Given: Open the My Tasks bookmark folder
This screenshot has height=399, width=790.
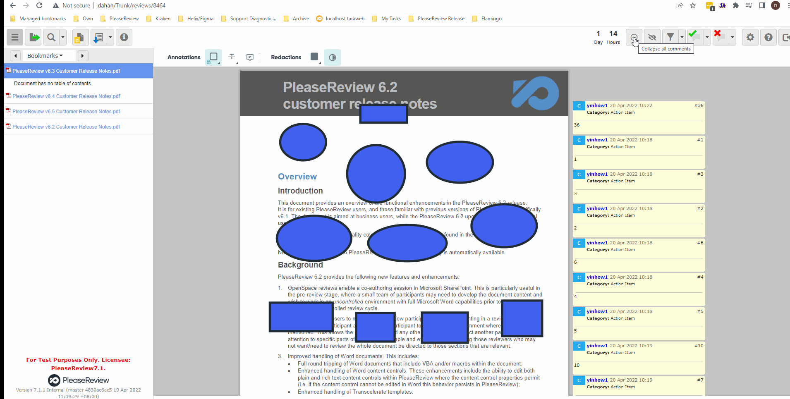Looking at the screenshot, I should coord(386,19).
